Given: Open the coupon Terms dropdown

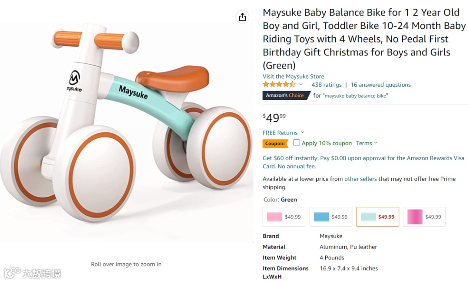Looking at the screenshot, I should 367,143.
